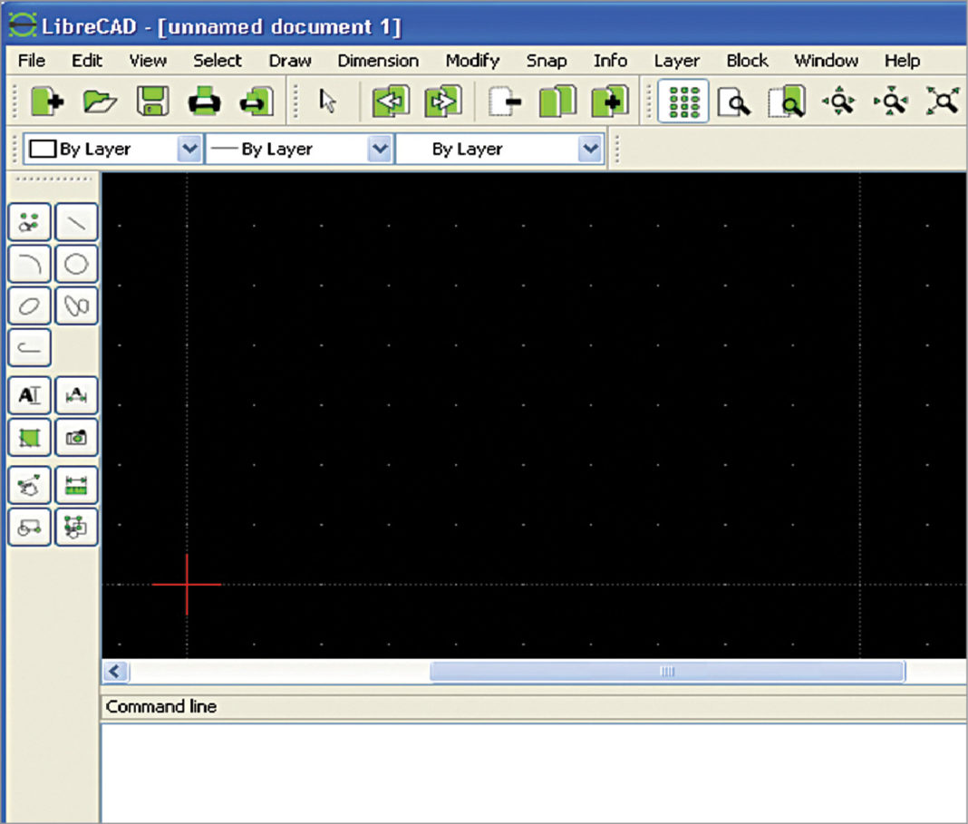968x824 pixels.
Task: Open the Draw menu
Action: (289, 61)
